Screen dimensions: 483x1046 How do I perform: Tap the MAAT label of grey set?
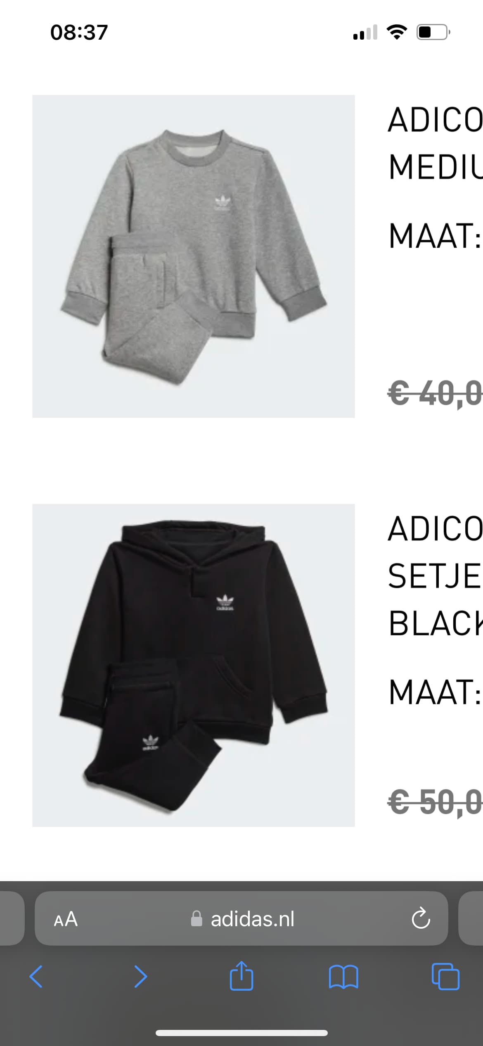[x=435, y=235]
